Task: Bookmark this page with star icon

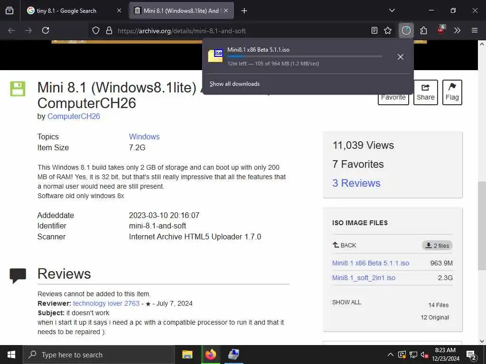Action: point(388,30)
